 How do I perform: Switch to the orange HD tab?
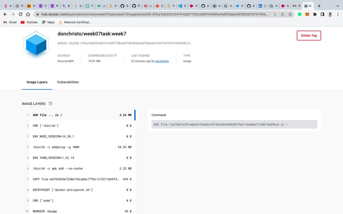point(31,6)
